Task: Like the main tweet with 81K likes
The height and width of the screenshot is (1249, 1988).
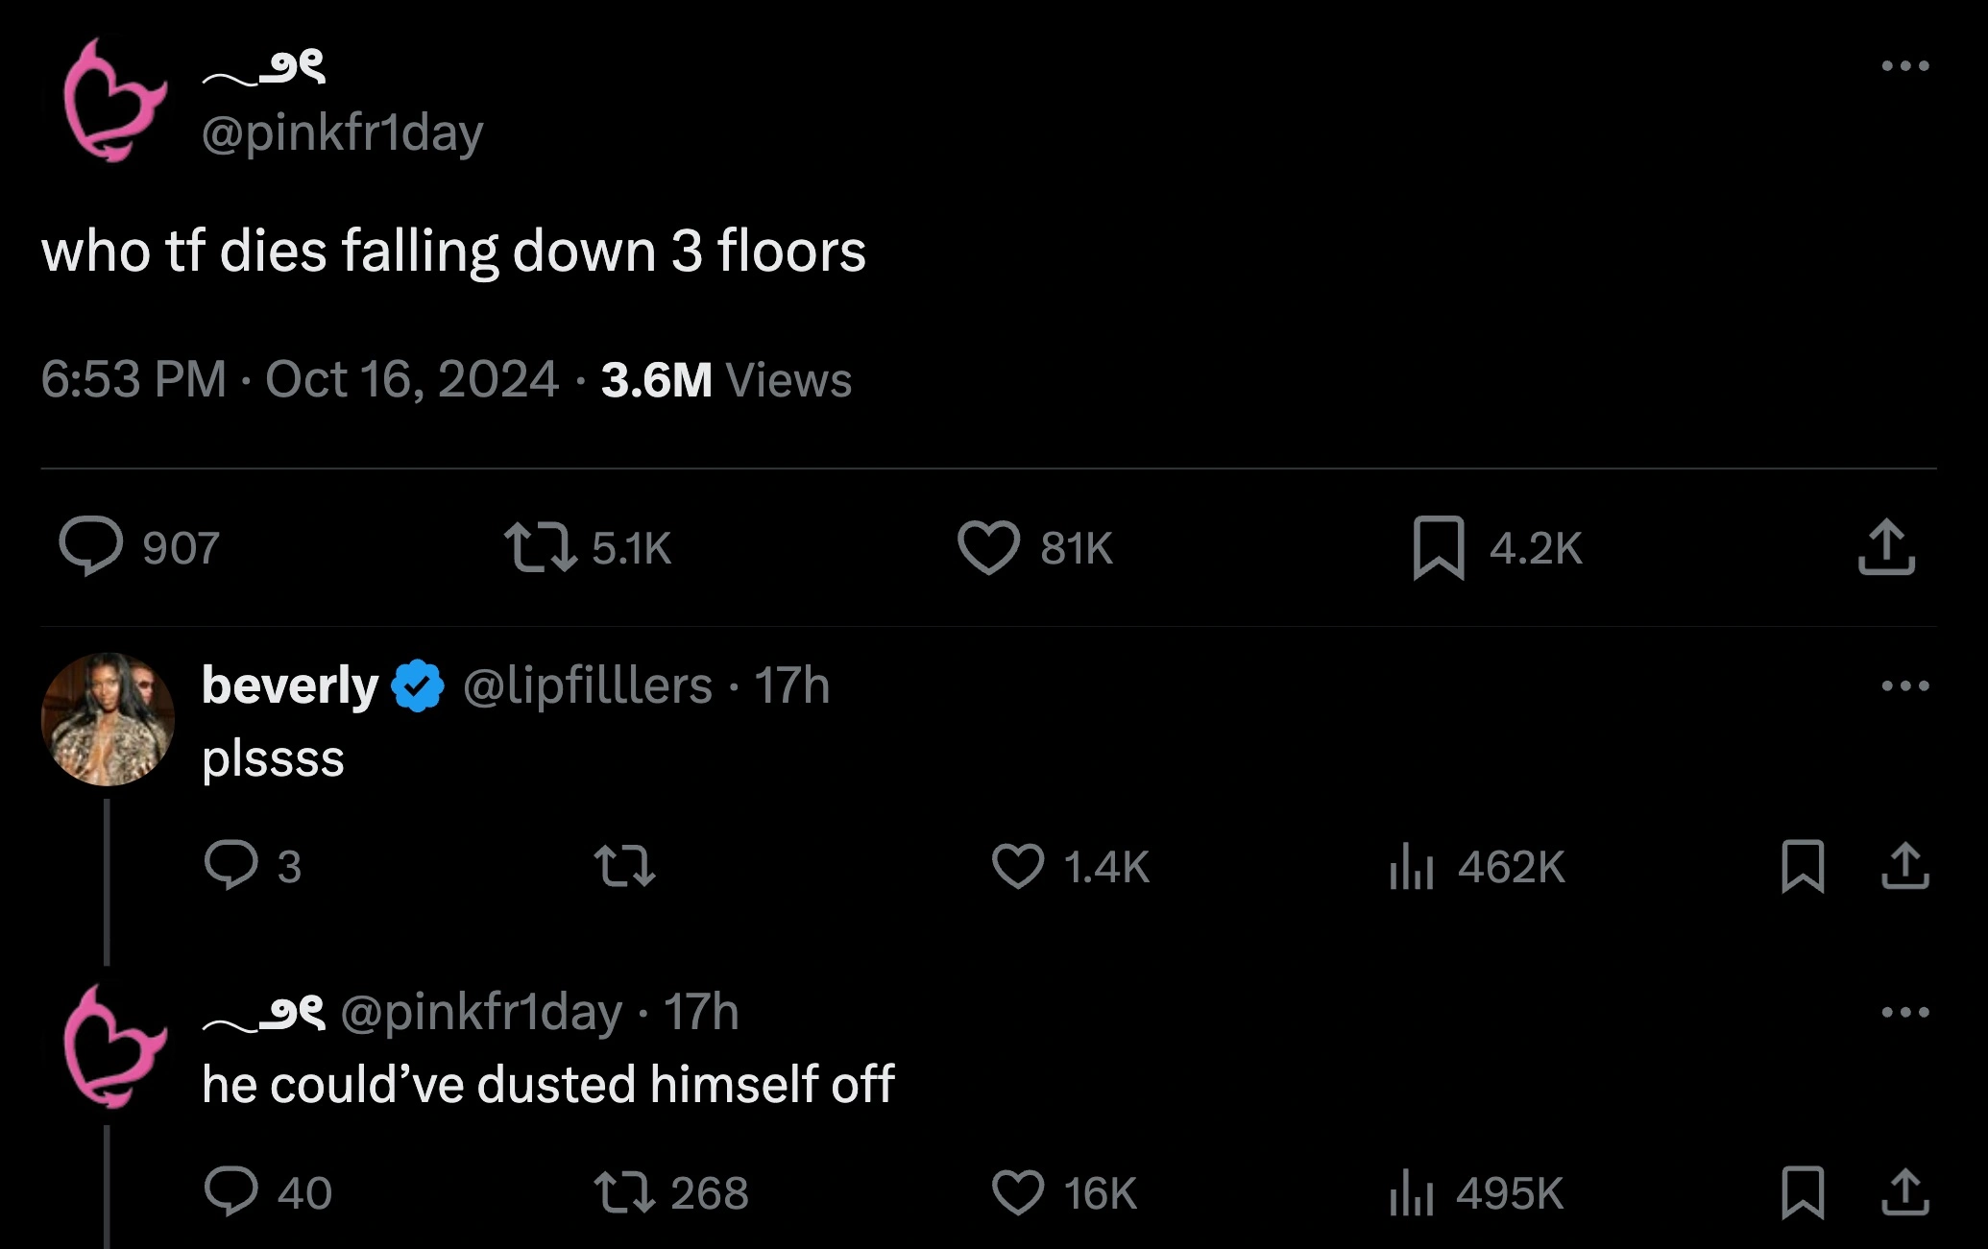Action: (x=988, y=547)
